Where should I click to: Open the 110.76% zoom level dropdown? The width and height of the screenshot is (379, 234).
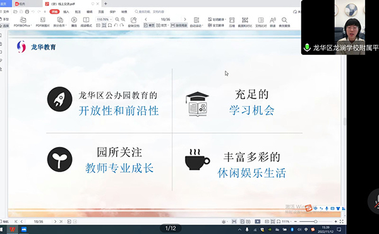pyautogui.click(x=104, y=20)
